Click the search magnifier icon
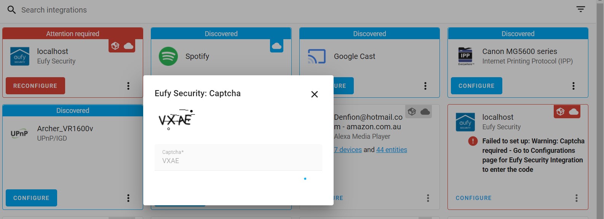This screenshot has height=219, width=604. click(x=12, y=10)
